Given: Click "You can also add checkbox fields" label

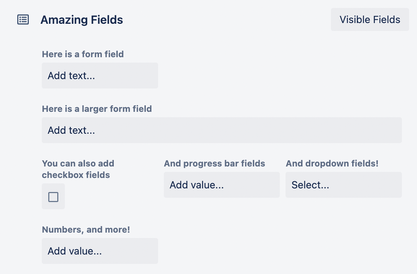Looking at the screenshot, I should (x=78, y=169).
